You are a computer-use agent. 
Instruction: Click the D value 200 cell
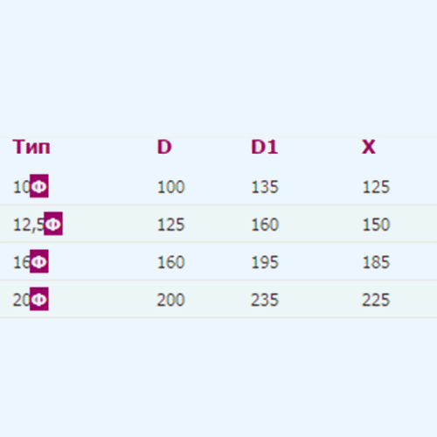click(171, 300)
